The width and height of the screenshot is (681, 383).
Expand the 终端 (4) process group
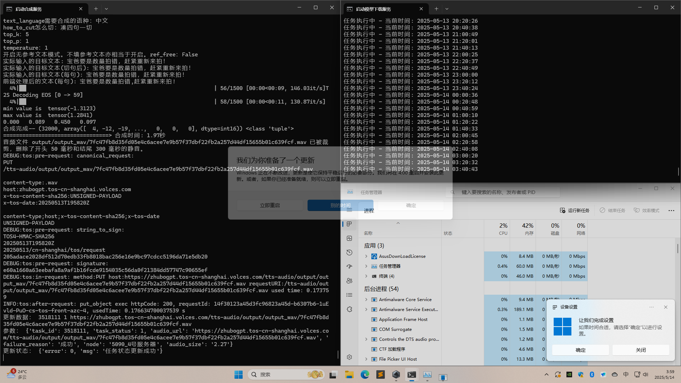[x=366, y=276]
